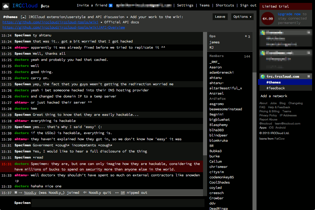This screenshot has width=315, height=210.
Task: Click Invite a friend
Action: (x=92, y=6)
